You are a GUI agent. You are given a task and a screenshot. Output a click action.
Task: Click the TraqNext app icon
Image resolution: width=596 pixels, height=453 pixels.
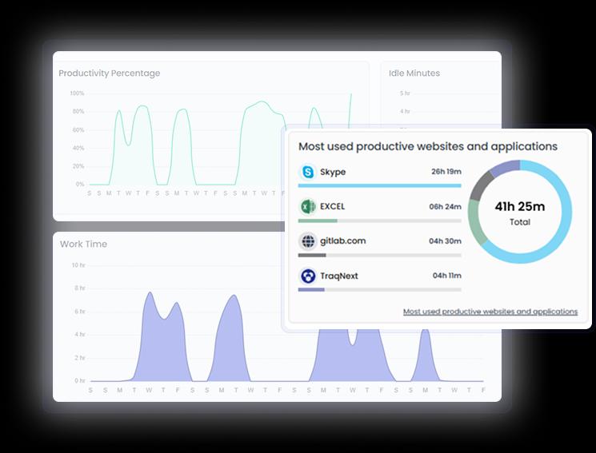coord(308,276)
